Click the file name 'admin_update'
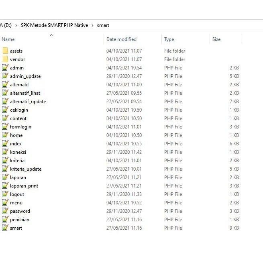 point(25,76)
